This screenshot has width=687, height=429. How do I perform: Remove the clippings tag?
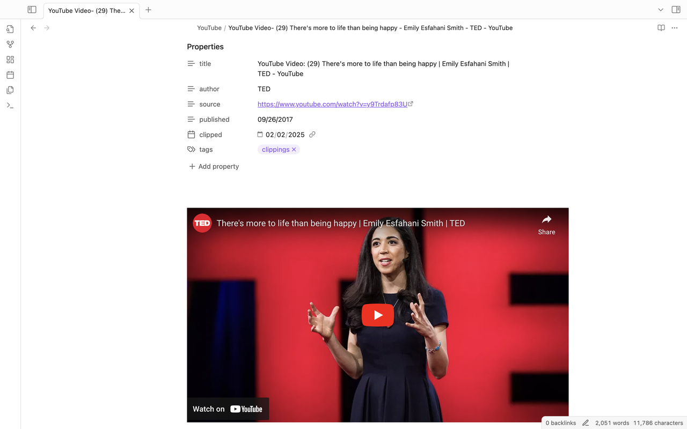tap(294, 150)
